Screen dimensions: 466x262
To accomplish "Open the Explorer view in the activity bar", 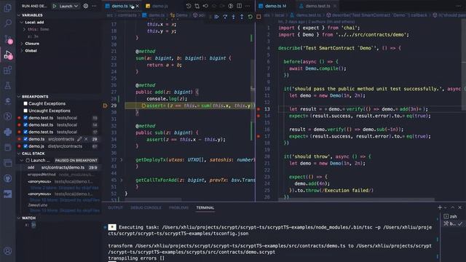I will (7, 8).
